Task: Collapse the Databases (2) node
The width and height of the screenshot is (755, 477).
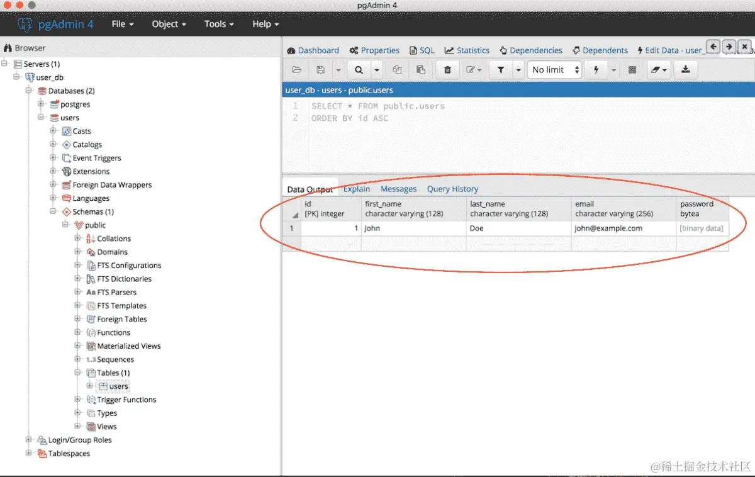Action: tap(30, 91)
